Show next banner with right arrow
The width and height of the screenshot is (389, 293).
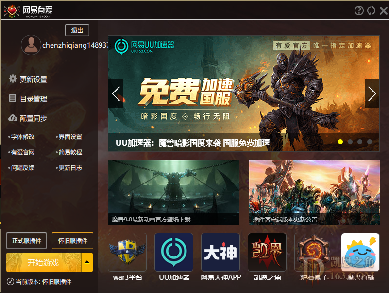point(372,93)
